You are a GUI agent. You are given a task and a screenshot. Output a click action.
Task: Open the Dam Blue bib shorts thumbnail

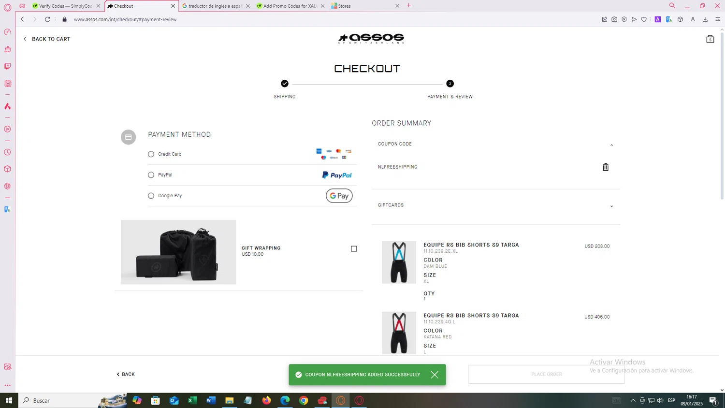coord(399,262)
